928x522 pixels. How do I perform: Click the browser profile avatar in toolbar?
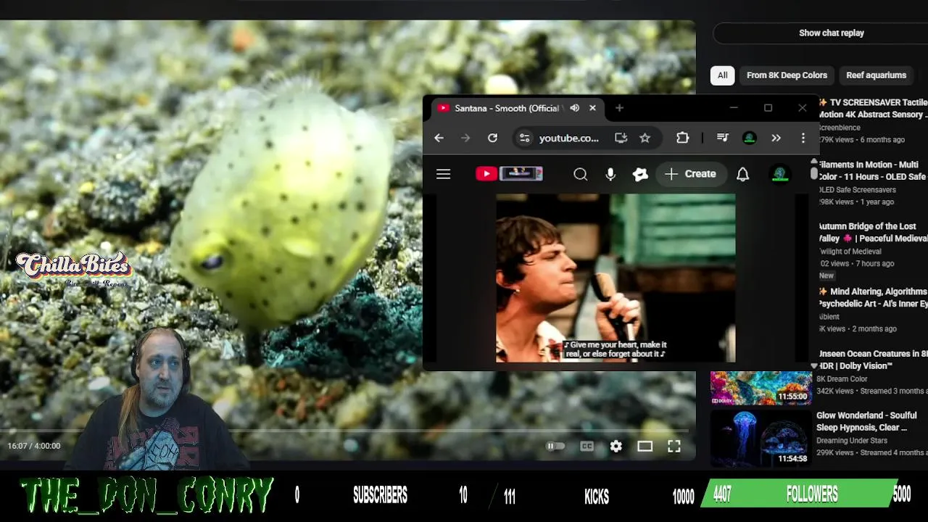pos(750,138)
